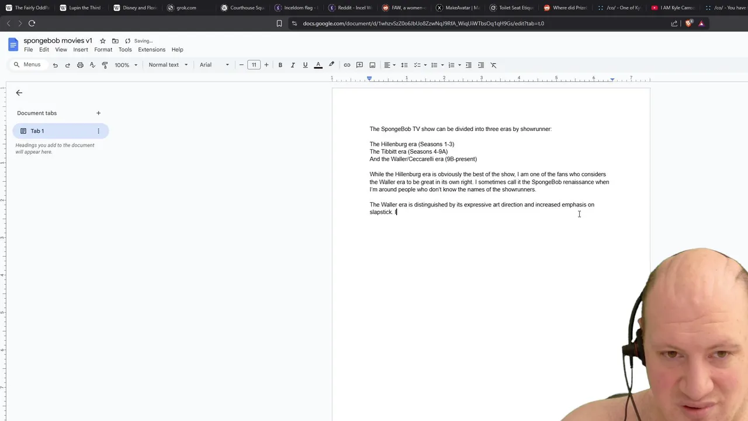Open the Google Docs home icon
This screenshot has width=748, height=421.
(13, 45)
